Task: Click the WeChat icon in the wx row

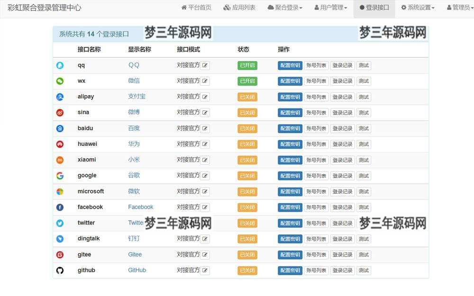Action: click(x=60, y=81)
